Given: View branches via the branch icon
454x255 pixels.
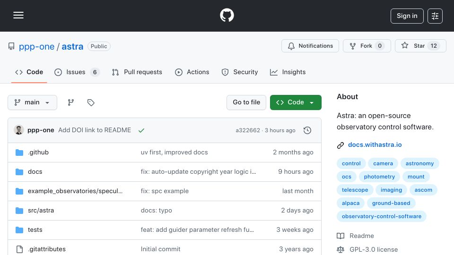Looking at the screenshot, I should point(70,102).
